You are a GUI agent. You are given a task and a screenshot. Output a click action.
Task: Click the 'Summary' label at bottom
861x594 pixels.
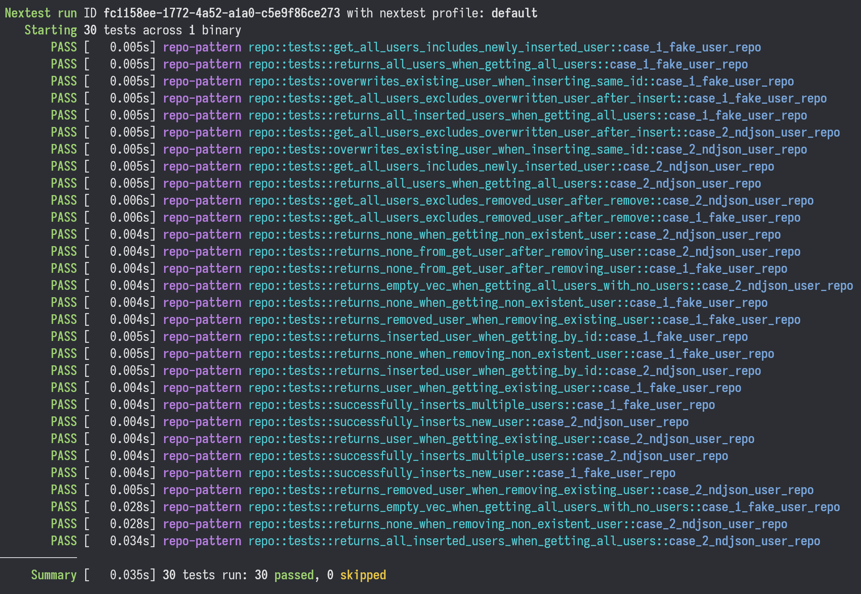54,575
